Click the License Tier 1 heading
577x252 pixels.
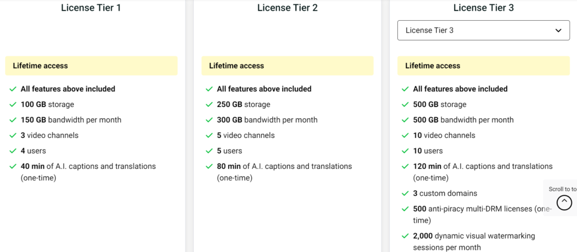coord(91,8)
